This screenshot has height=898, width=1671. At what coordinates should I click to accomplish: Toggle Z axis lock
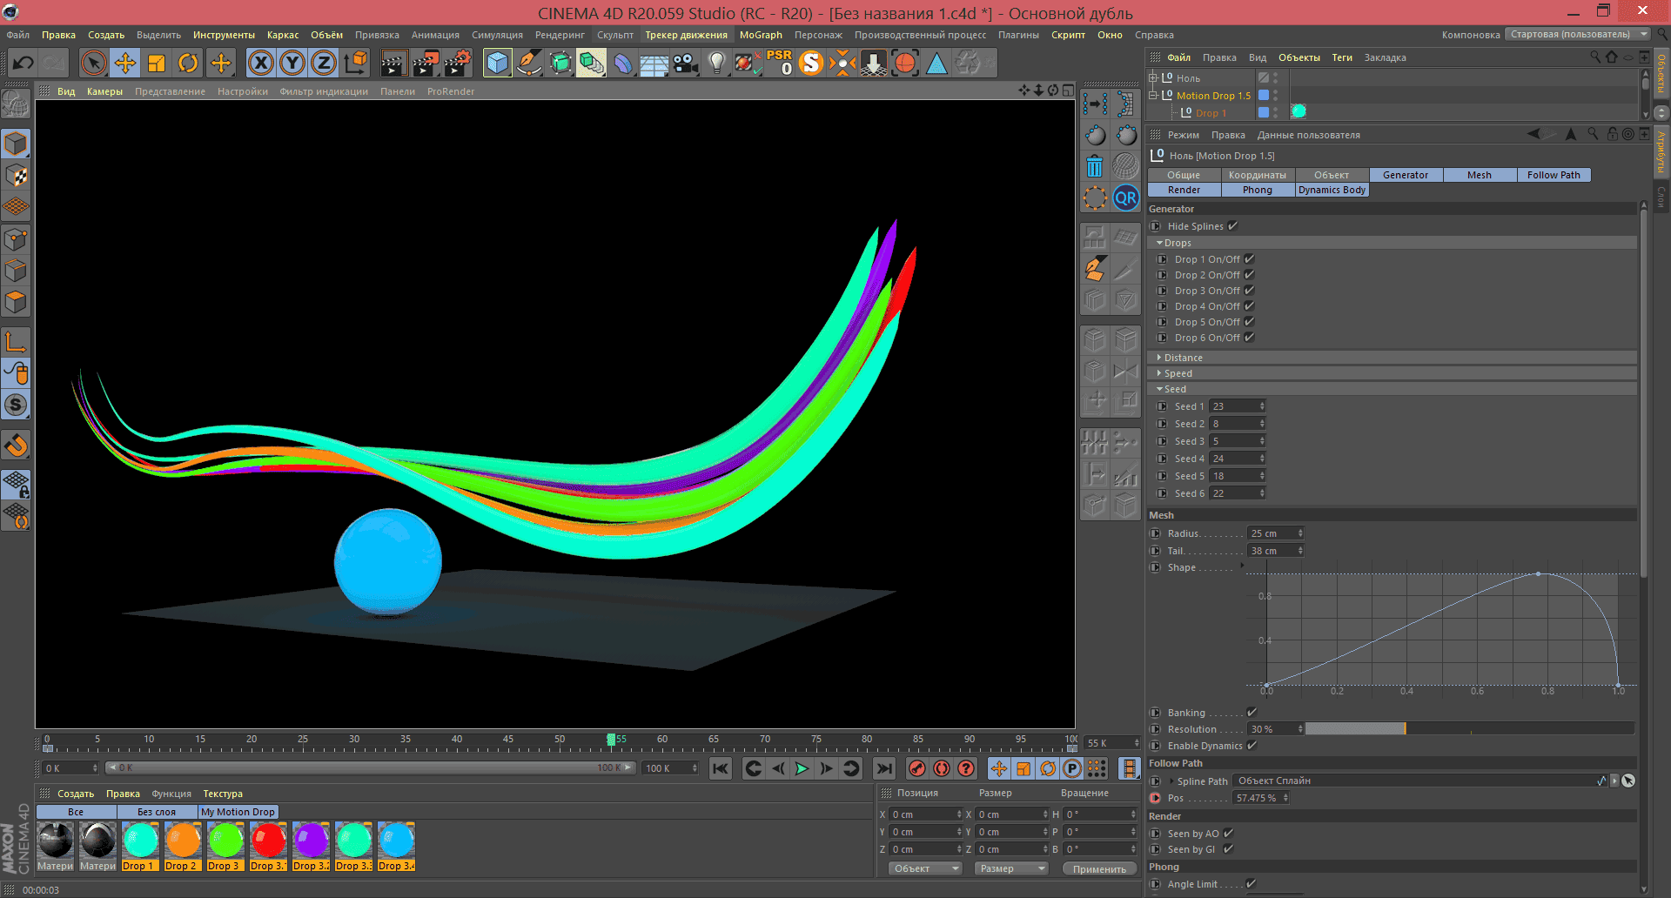324,63
